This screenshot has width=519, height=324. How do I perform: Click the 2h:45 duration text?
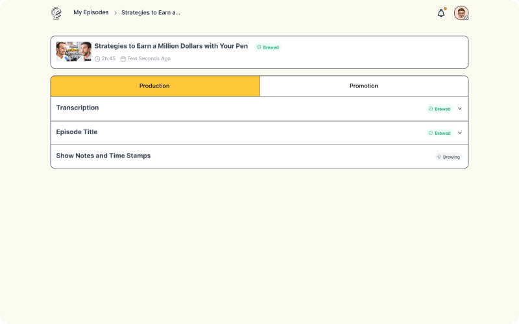coord(108,58)
